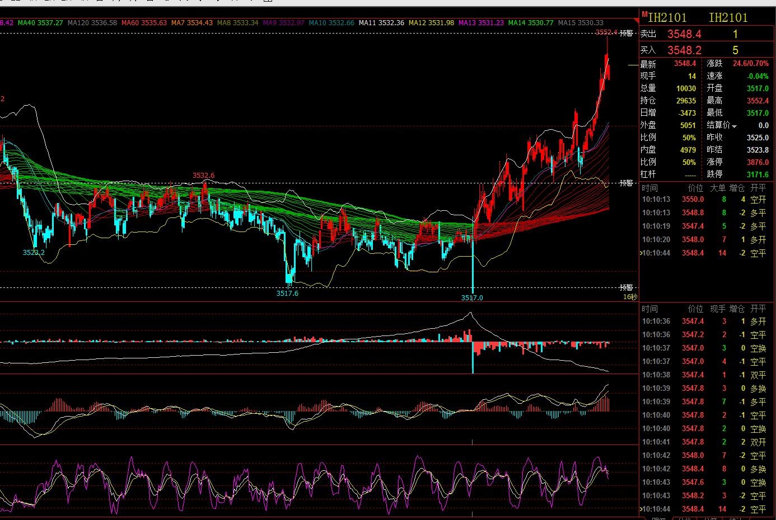Select tick row 10:10:36 at 3547.2

(x=707, y=335)
